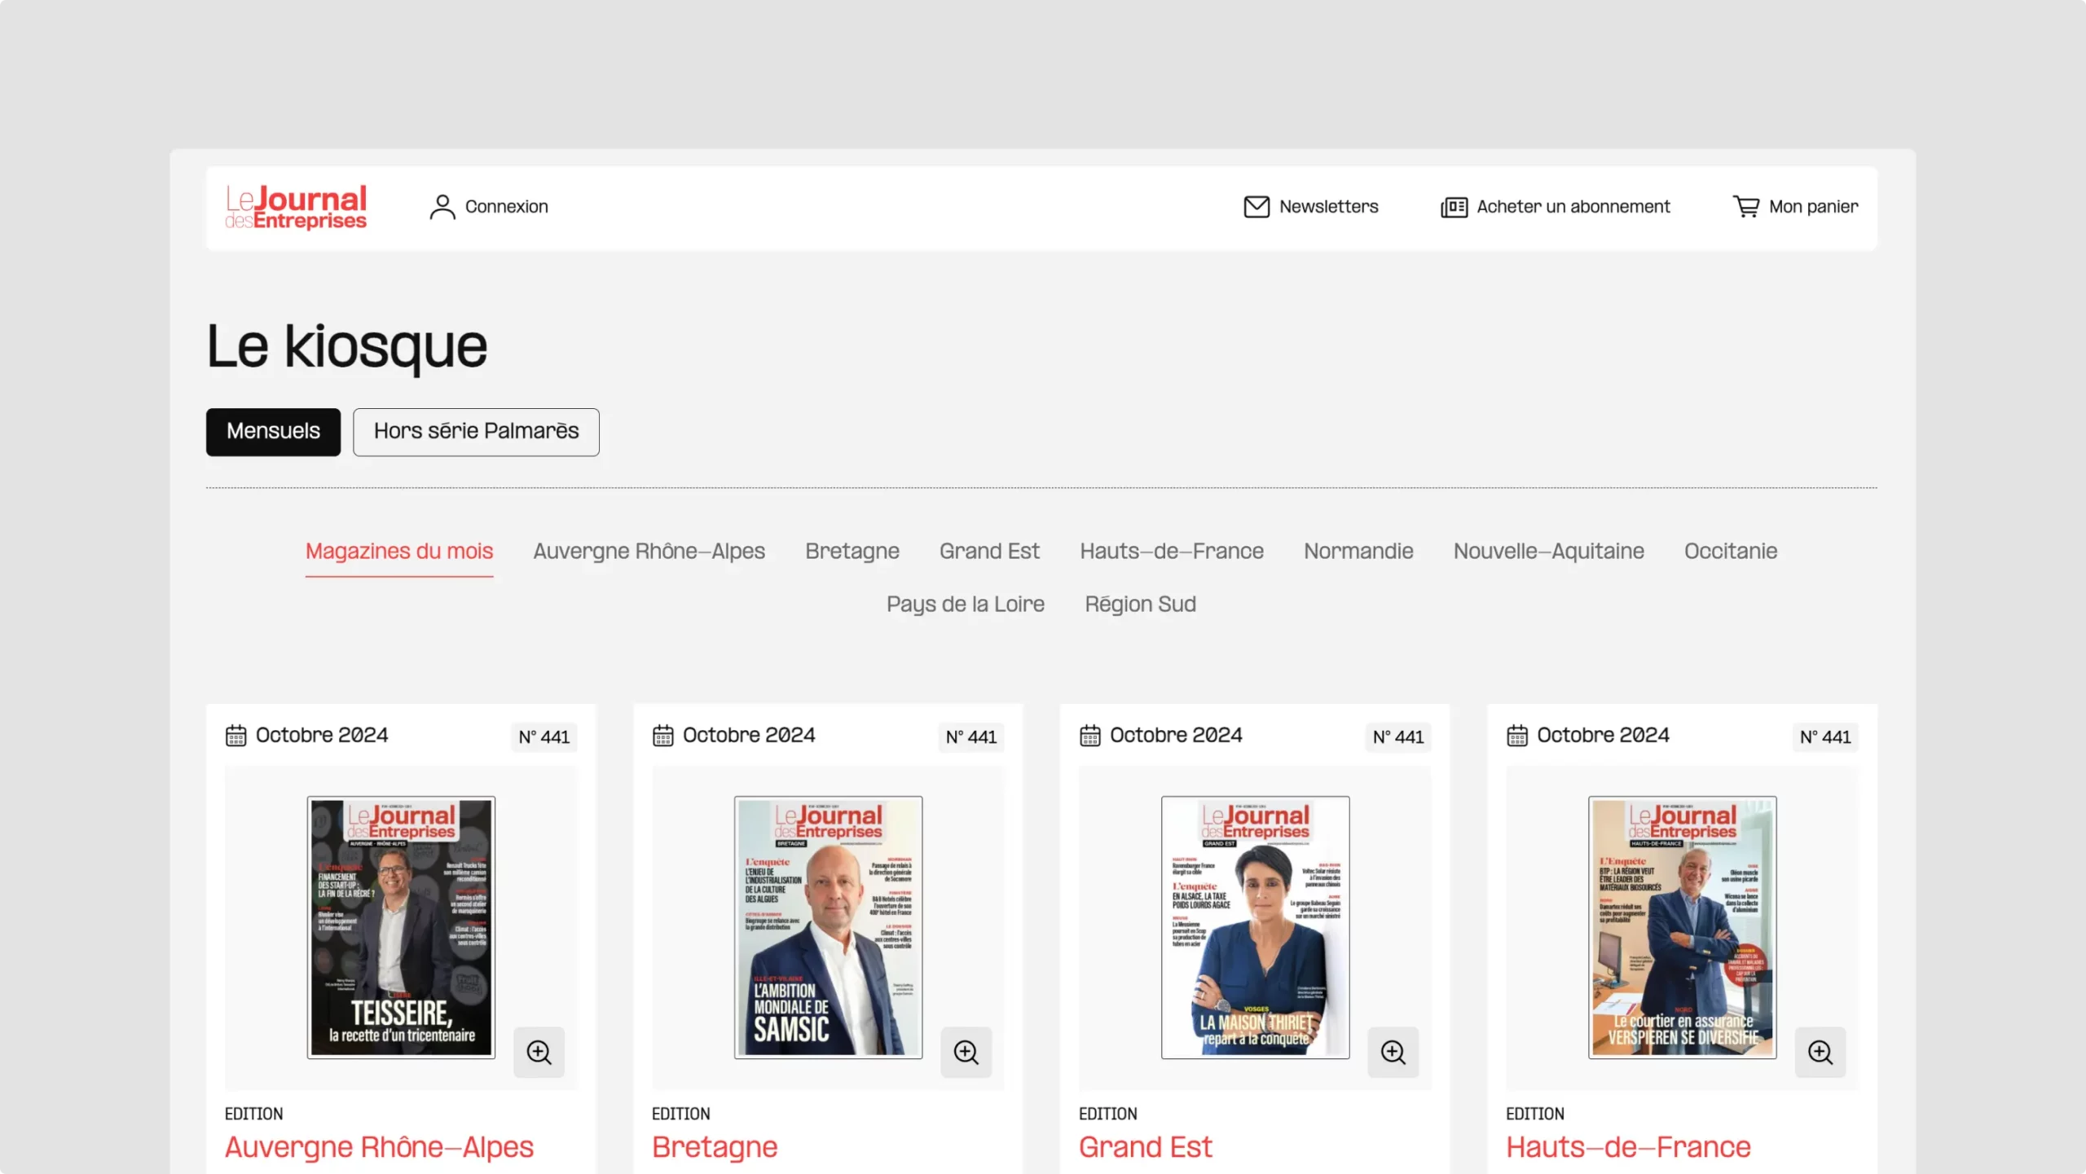Click N° 441 badge on Grand Est card
2086x1174 pixels.
[1398, 737]
